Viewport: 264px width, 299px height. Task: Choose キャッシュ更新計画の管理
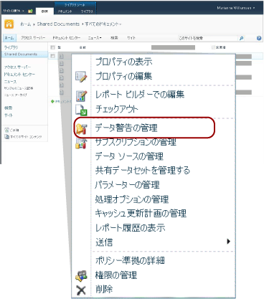(141, 213)
